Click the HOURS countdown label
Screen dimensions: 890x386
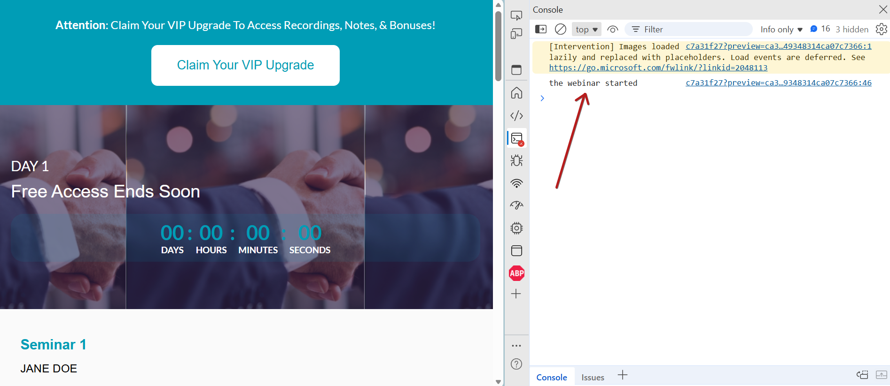click(211, 250)
